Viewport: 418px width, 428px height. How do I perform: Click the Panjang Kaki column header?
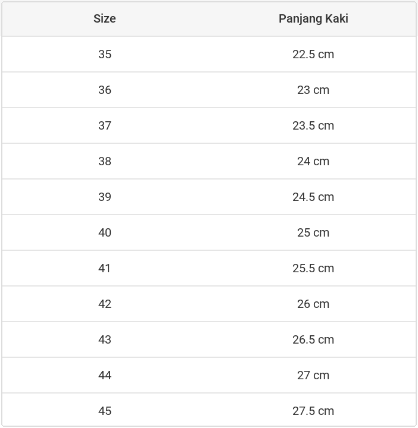(313, 18)
